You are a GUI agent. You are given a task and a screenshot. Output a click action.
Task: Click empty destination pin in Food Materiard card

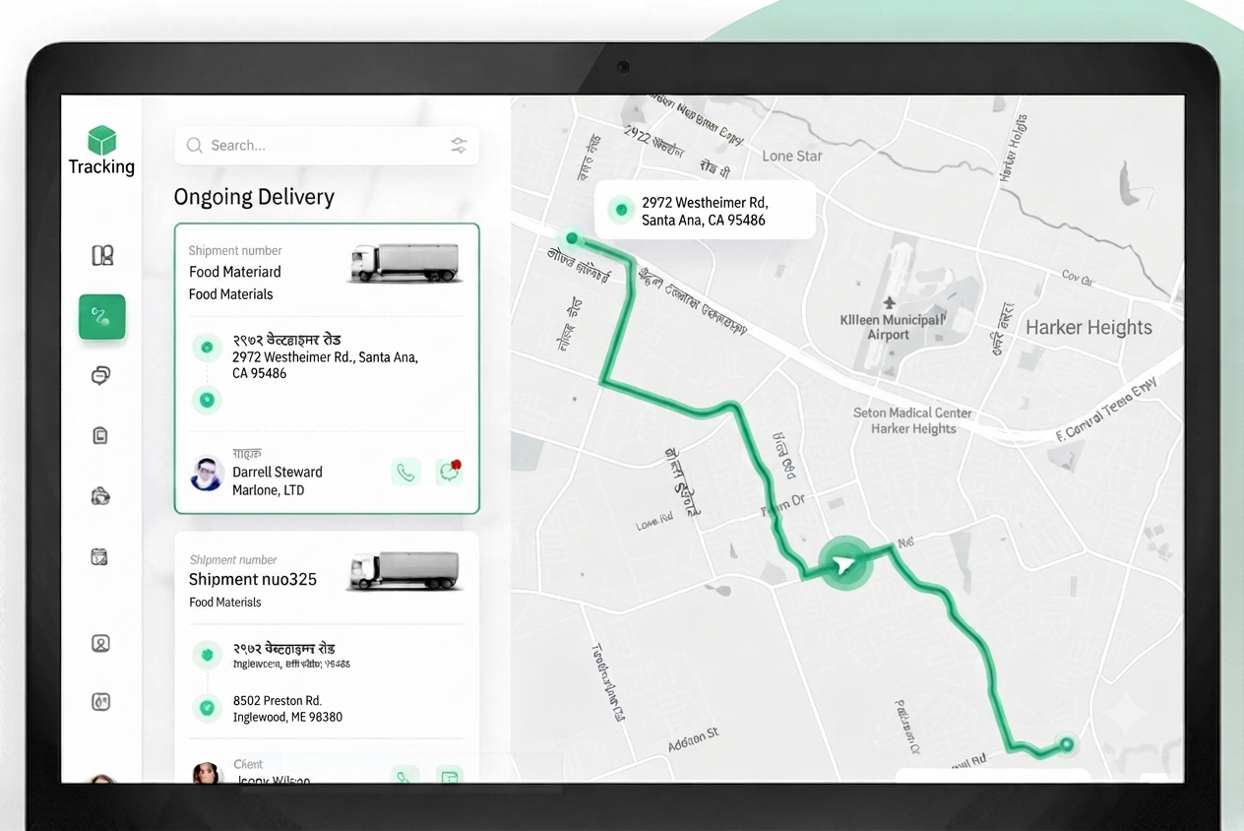[x=207, y=400]
